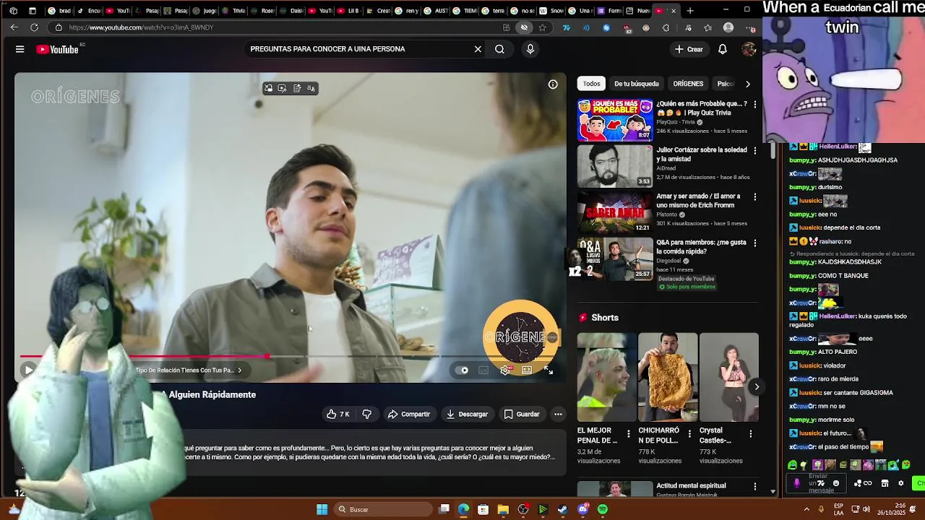Viewport: 925px width, 520px height.
Task: Open options for CHICHARRÓN DE POLLO short
Action: click(689, 434)
